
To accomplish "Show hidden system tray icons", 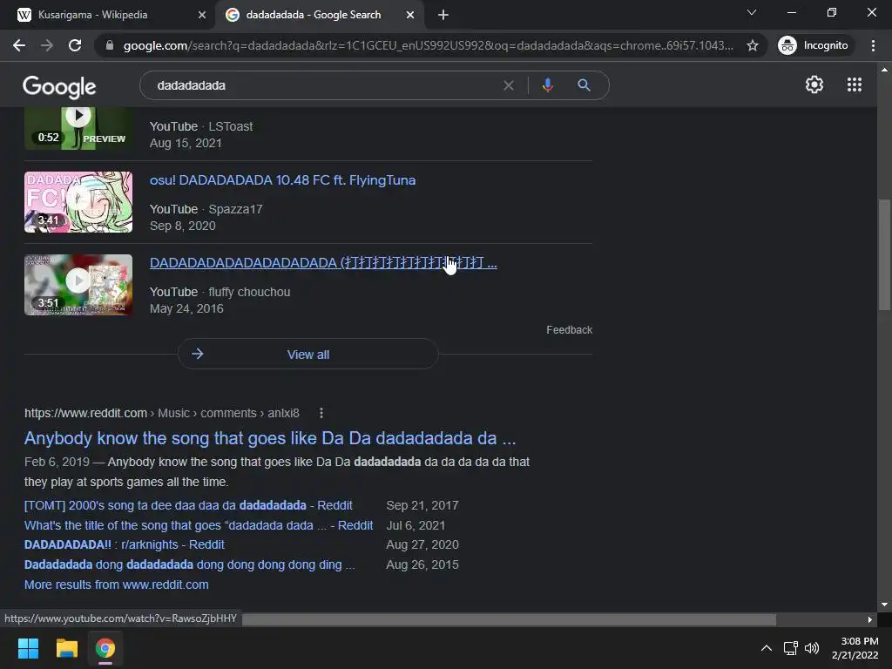I will (x=767, y=648).
